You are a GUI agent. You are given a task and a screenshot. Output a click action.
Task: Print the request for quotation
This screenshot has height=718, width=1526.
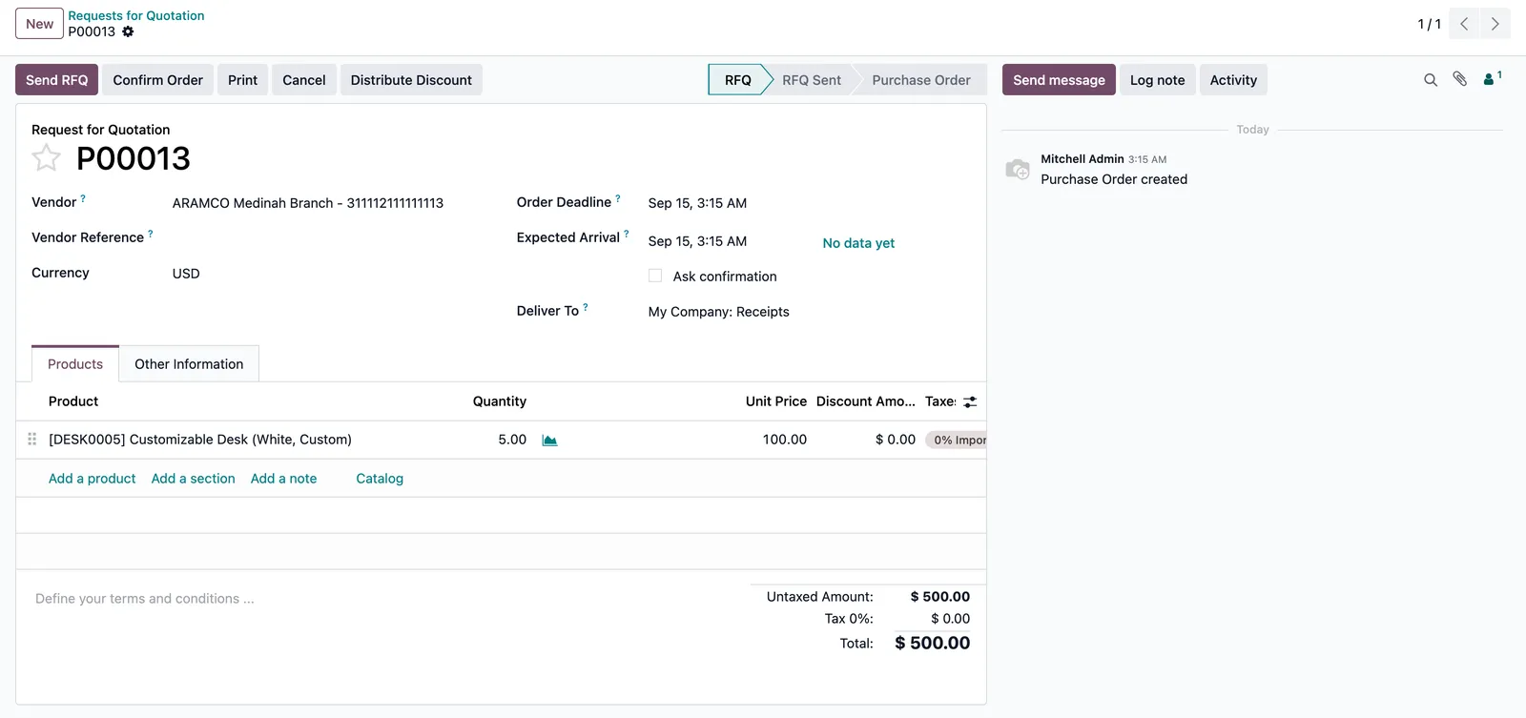[x=243, y=80]
